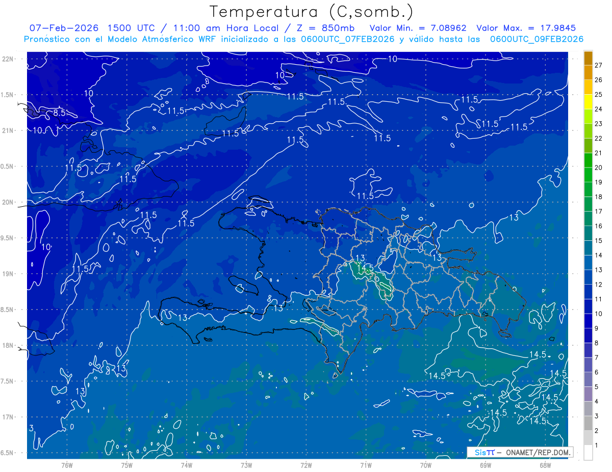Viewport: 612px width, 472px height.
Task: Click the colorbar label "21"
Action: coord(599,153)
